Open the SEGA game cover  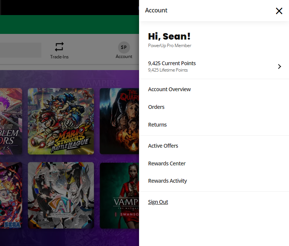(11, 196)
